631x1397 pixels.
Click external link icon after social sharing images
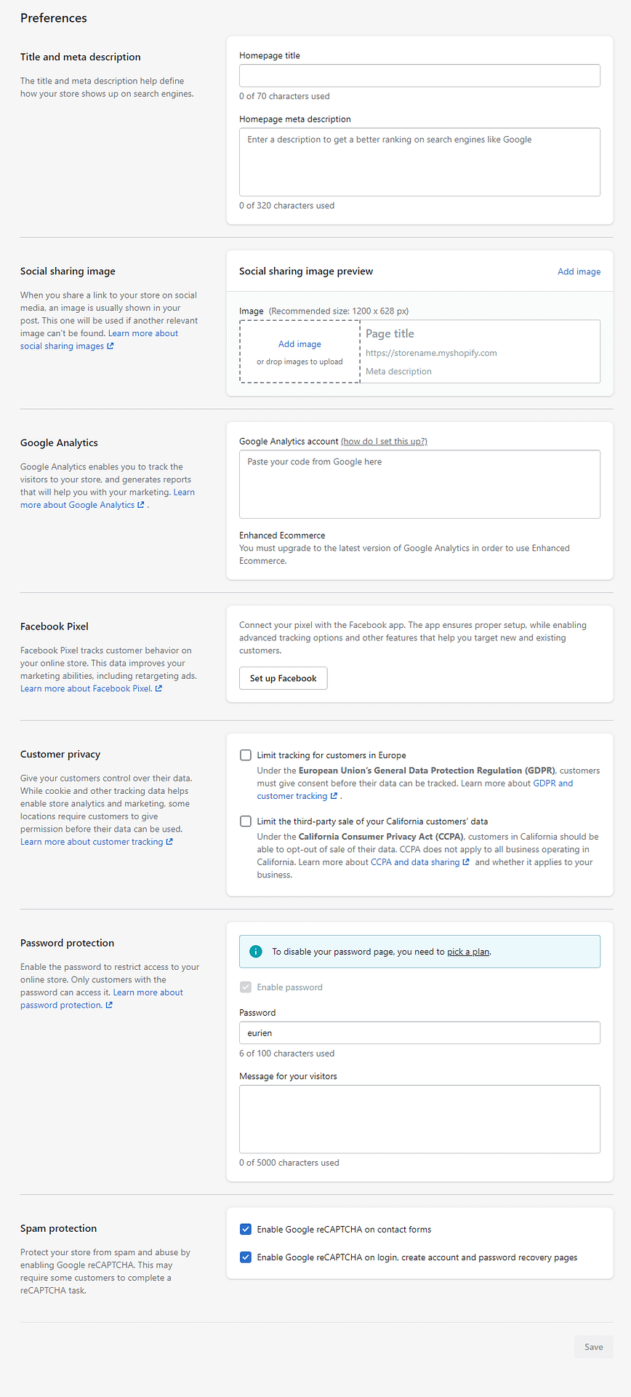[110, 346]
